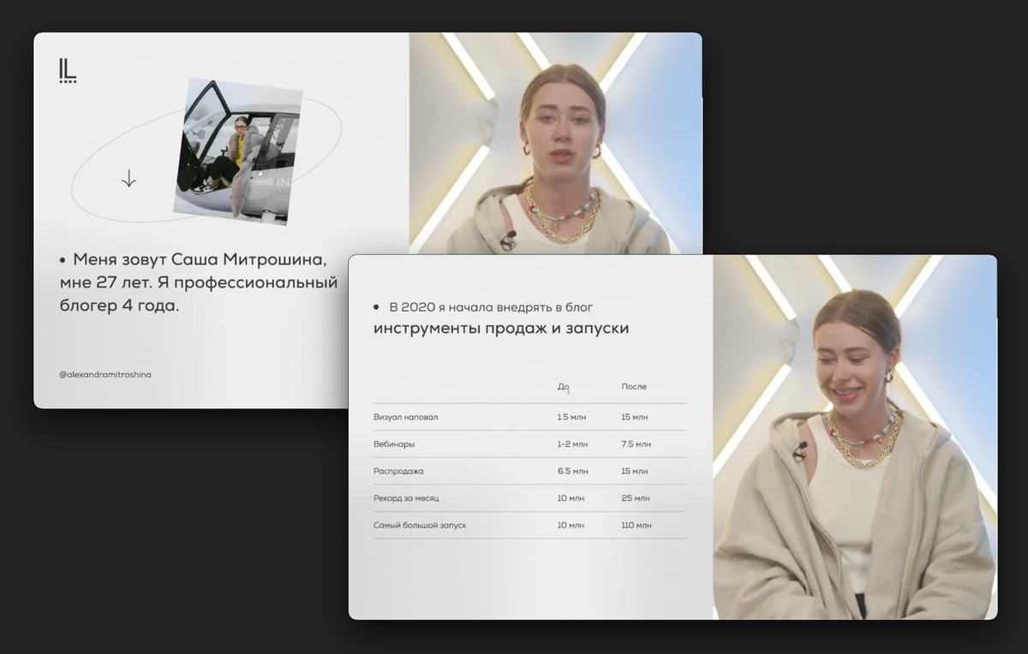The width and height of the screenshot is (1028, 654).
Task: Click "10 млн" in the Самый большой запуск row
Action: point(571,525)
